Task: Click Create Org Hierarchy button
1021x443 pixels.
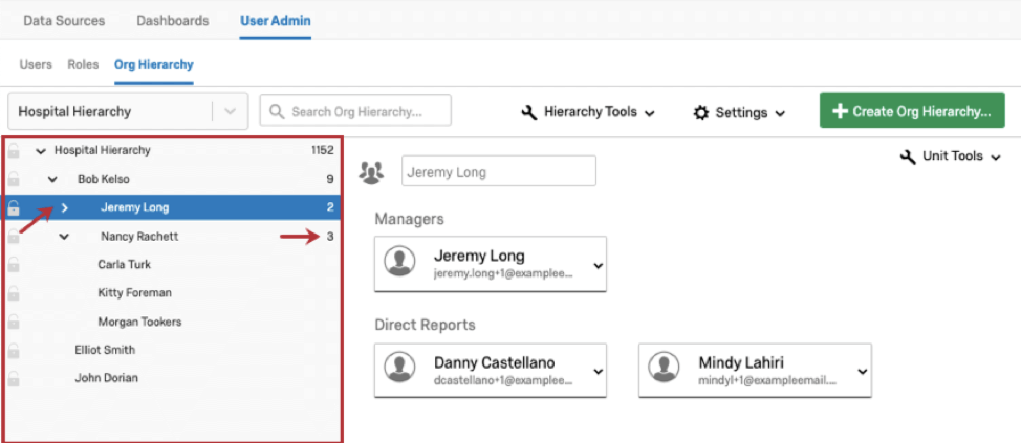Action: [911, 111]
